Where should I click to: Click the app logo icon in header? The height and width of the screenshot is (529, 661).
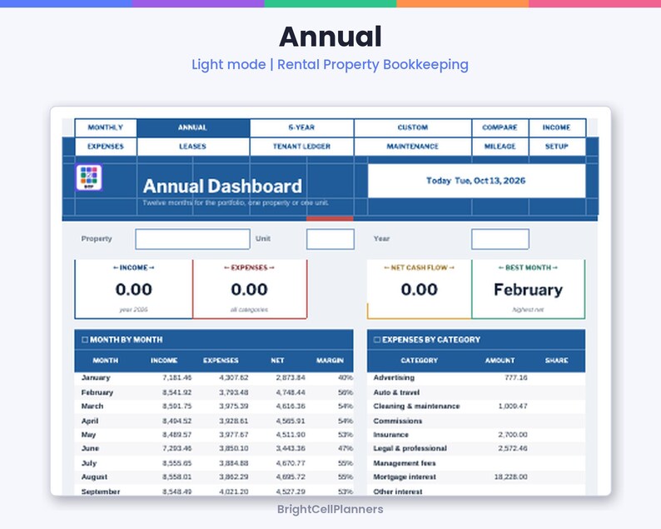[89, 177]
